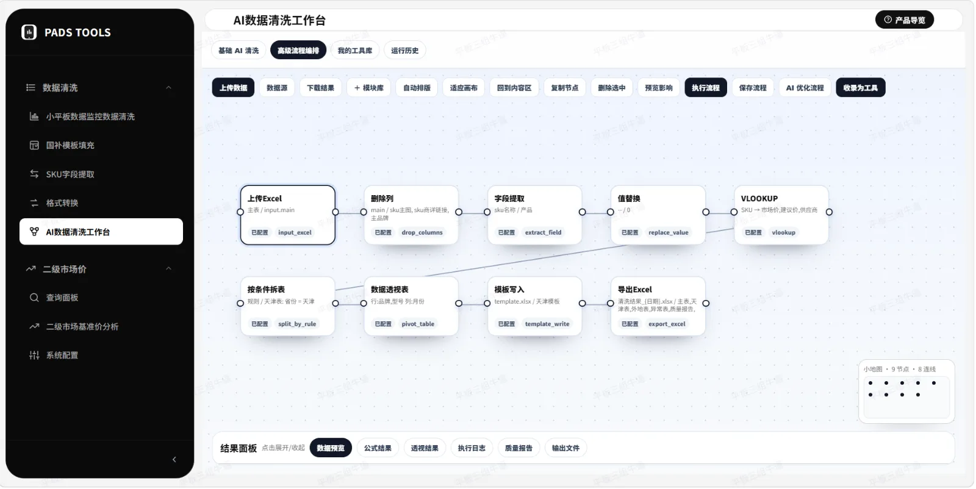Image resolution: width=976 pixels, height=489 pixels.
Task: Open the + 模块库 button
Action: tap(369, 88)
